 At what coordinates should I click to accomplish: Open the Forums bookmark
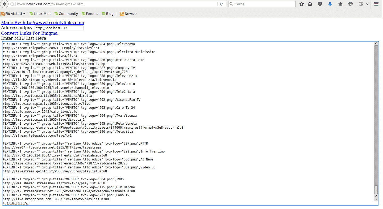coord(90,14)
